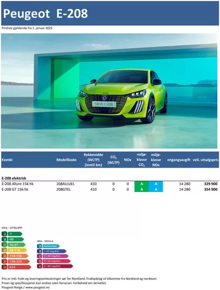Click the 'Priser og spesifikasjoner kan endres' footnote
220x290 pixels.
(54, 283)
